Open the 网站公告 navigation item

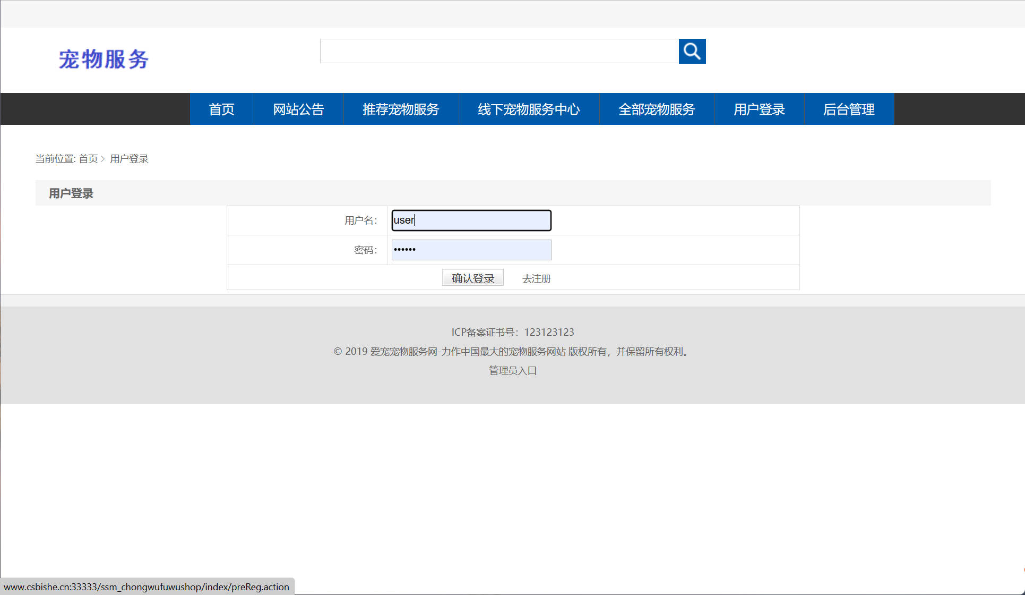pyautogui.click(x=298, y=109)
